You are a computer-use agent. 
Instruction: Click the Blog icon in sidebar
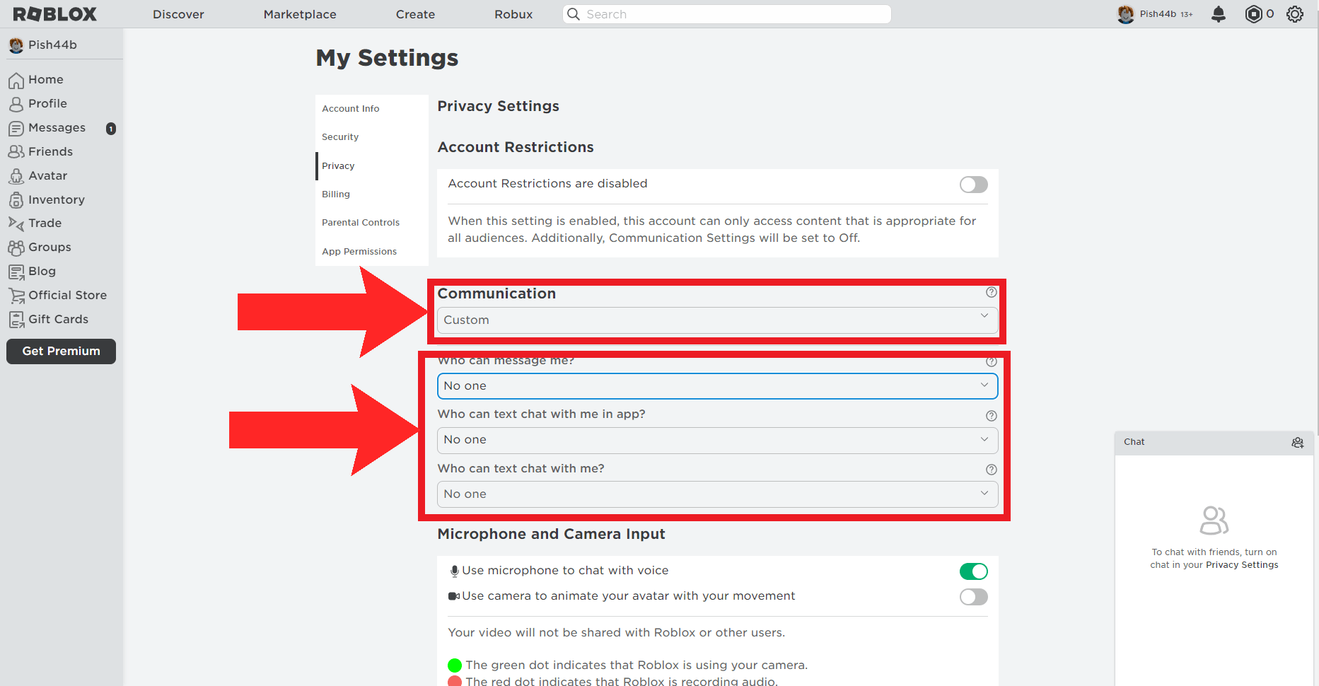[16, 272]
